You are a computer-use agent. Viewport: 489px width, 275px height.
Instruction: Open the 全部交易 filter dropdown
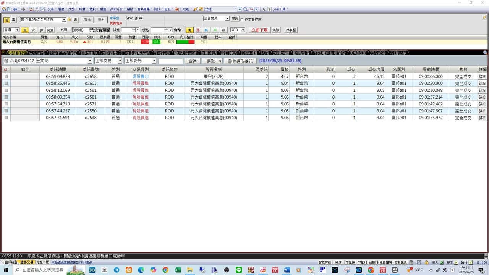[120, 61]
